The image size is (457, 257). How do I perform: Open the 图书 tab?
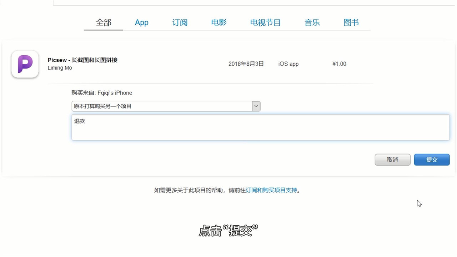(351, 22)
